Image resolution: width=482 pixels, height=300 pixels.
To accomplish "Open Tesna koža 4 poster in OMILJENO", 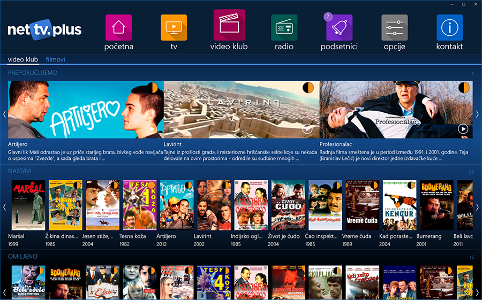I will (214, 283).
